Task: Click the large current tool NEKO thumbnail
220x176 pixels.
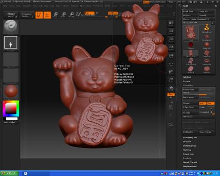Action: 191,33
